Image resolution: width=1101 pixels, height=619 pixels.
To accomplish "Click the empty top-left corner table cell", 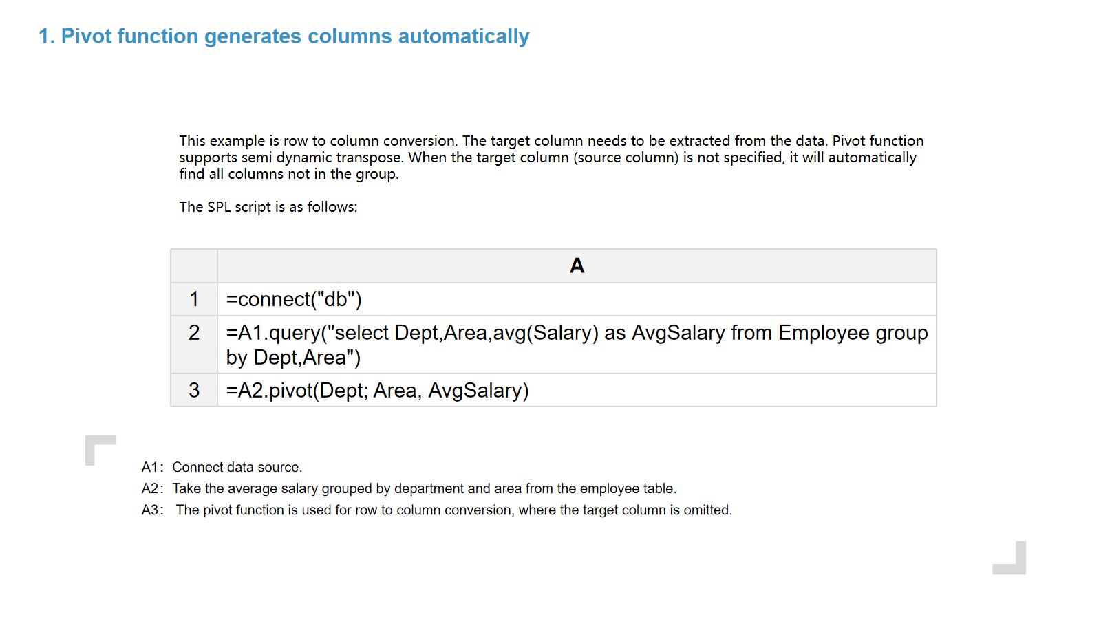I will click(x=194, y=266).
